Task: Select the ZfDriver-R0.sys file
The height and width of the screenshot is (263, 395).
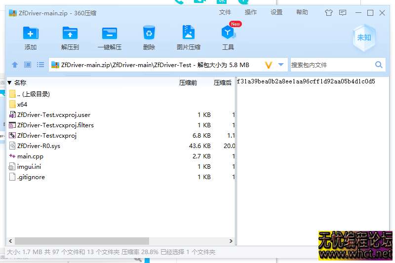Action: click(39, 146)
